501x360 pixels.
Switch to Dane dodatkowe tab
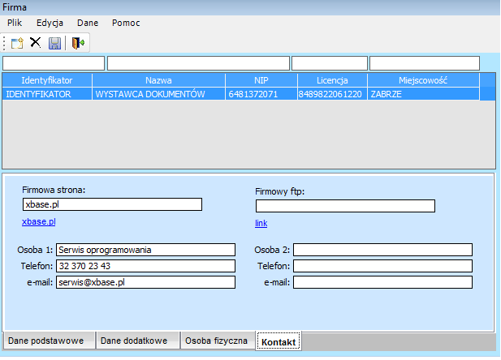(x=138, y=341)
